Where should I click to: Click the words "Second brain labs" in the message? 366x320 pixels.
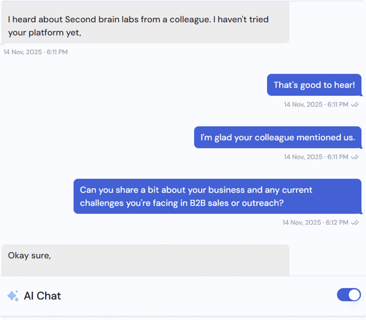pos(102,19)
